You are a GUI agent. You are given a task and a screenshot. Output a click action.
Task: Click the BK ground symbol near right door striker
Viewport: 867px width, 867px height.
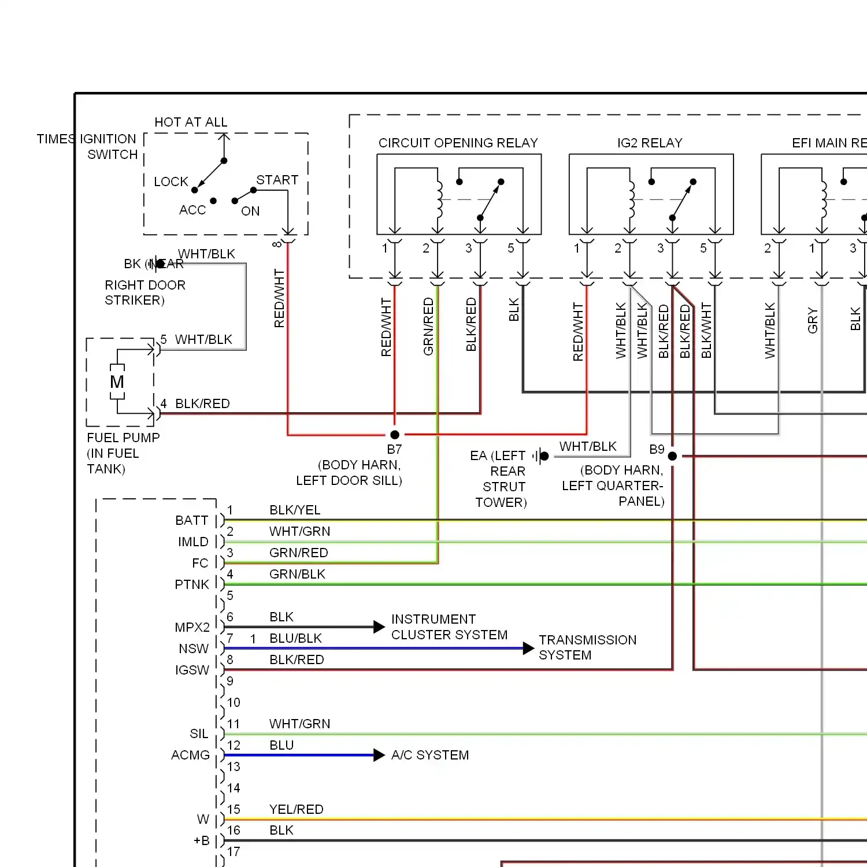click(157, 264)
